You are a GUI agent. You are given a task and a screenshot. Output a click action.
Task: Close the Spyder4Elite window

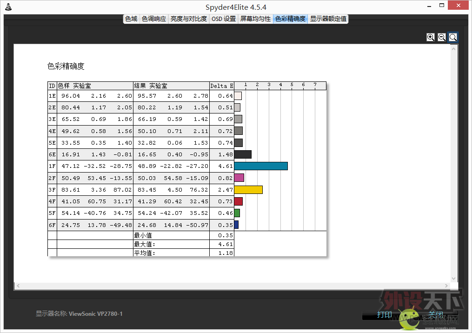(459, 6)
